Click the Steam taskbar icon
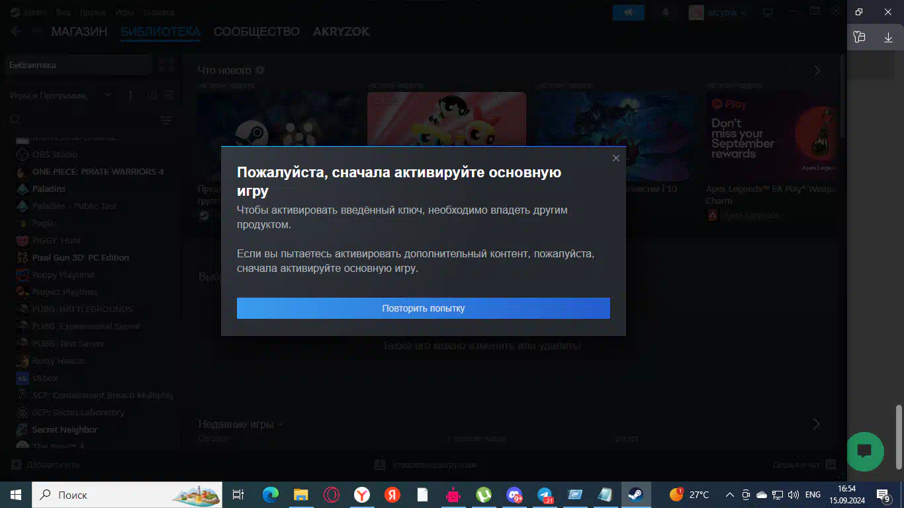904x508 pixels. (x=636, y=495)
